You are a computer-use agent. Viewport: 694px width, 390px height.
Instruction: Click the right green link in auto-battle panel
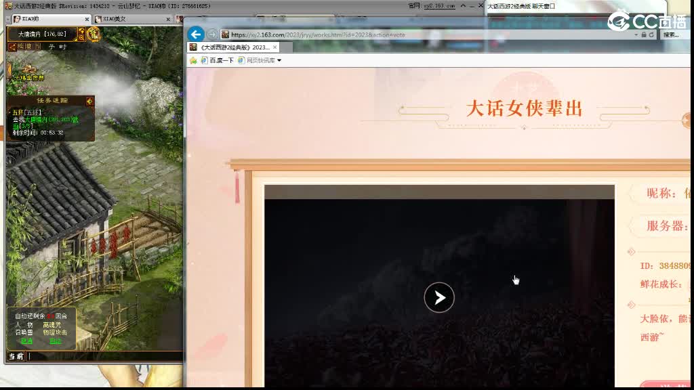pos(56,341)
